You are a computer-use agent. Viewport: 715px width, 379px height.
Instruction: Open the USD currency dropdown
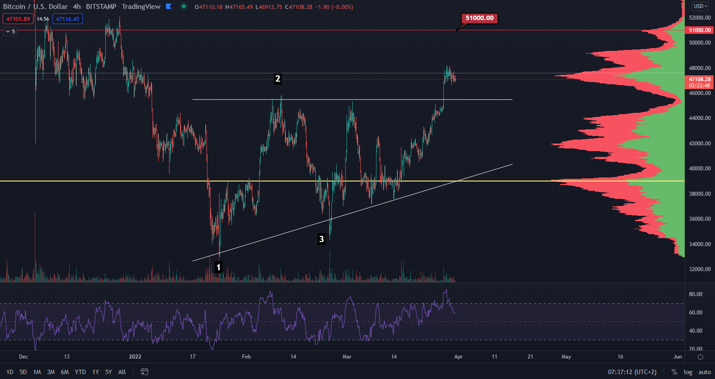tap(700, 6)
